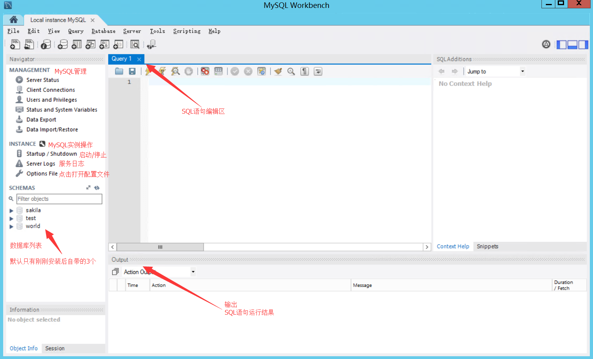Rollback the current transaction
This screenshot has height=359, width=593.
pyautogui.click(x=248, y=71)
